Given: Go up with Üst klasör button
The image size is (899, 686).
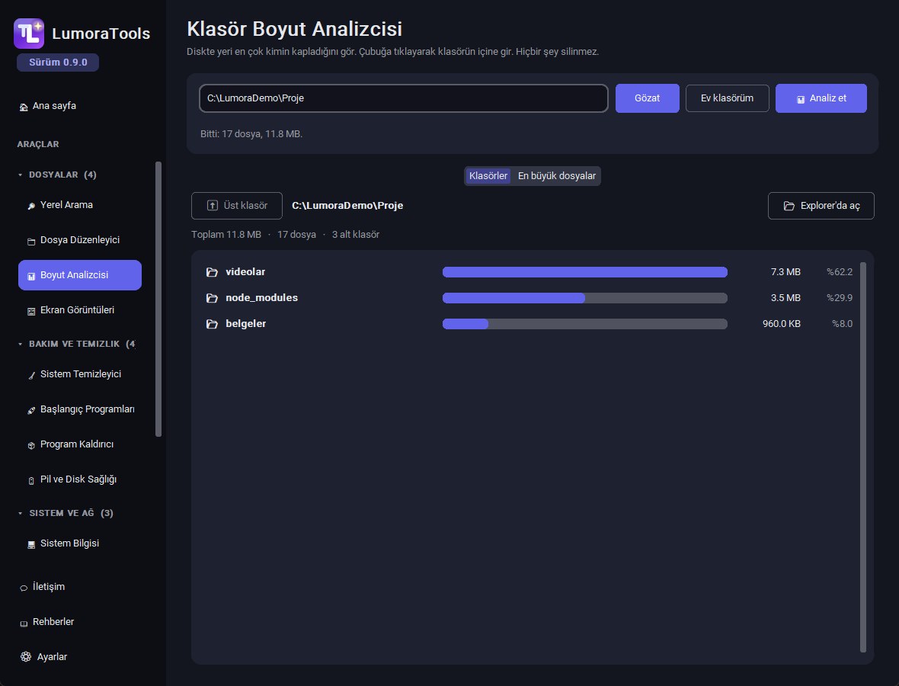Looking at the screenshot, I should click(x=237, y=205).
